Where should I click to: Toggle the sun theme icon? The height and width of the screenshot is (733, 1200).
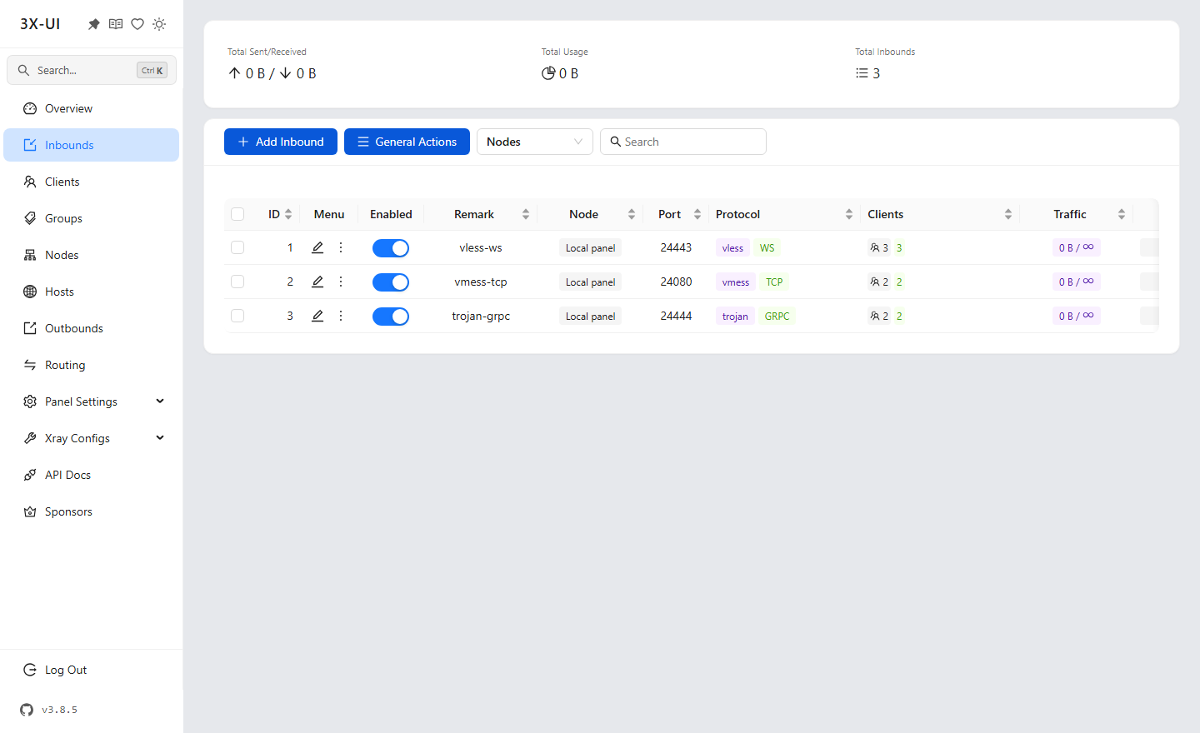coord(159,24)
